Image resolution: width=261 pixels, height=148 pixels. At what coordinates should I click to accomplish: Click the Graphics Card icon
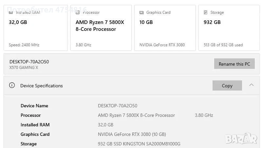(x=141, y=12)
